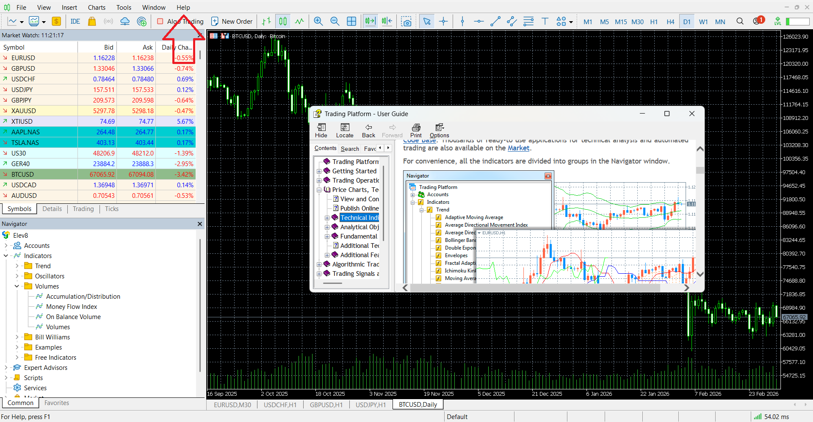This screenshot has height=422, width=813.
Task: Toggle Algo Trading on or off
Action: click(180, 21)
